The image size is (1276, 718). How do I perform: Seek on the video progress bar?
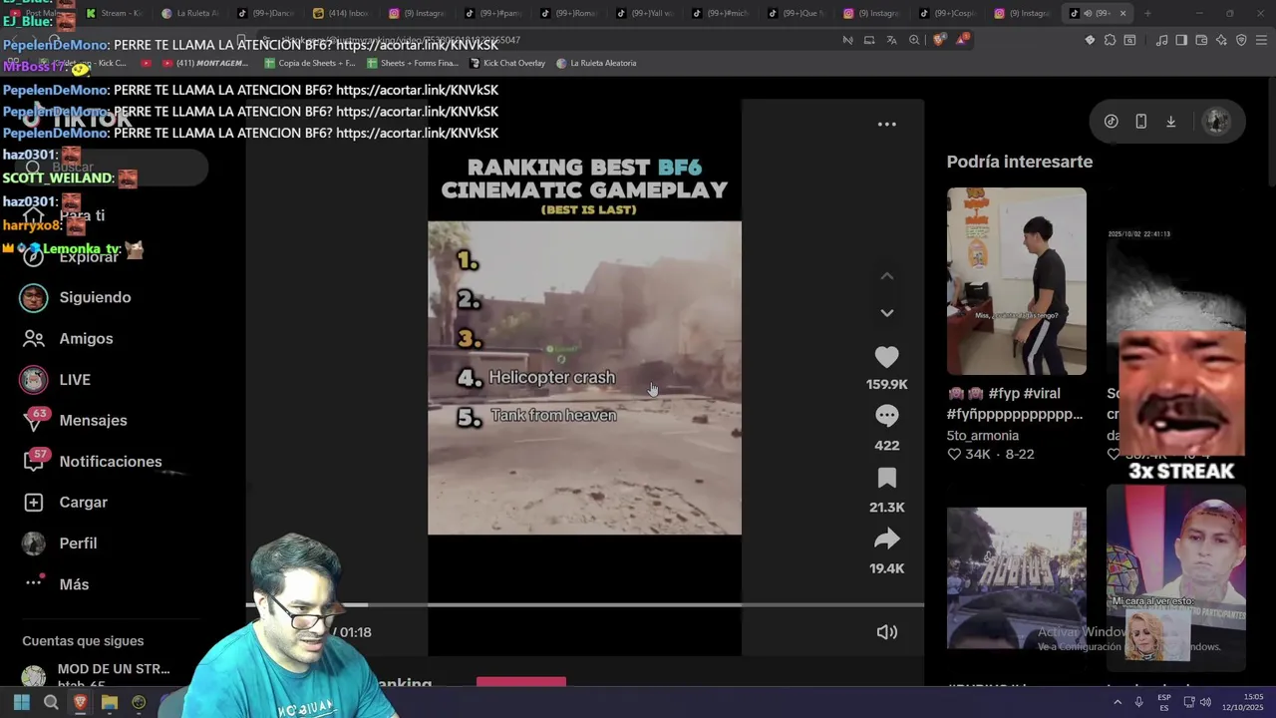584,604
